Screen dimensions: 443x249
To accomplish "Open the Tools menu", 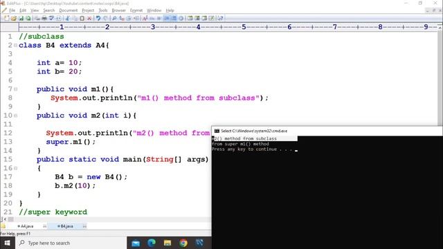I will [103, 10].
